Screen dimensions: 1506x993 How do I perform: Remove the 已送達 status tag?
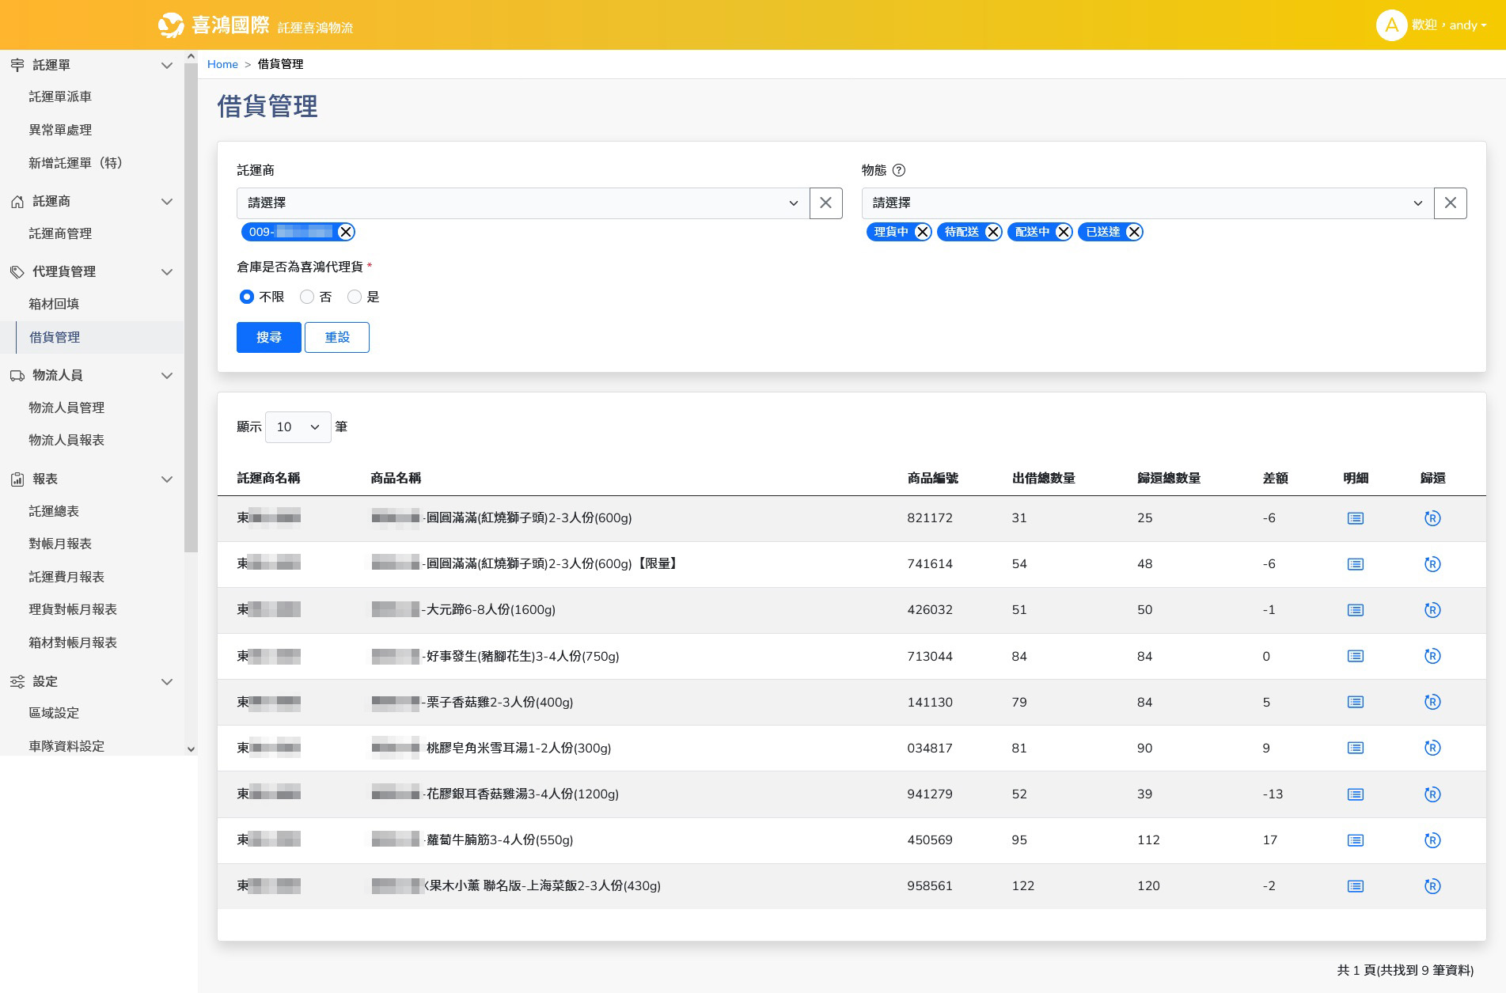point(1133,232)
